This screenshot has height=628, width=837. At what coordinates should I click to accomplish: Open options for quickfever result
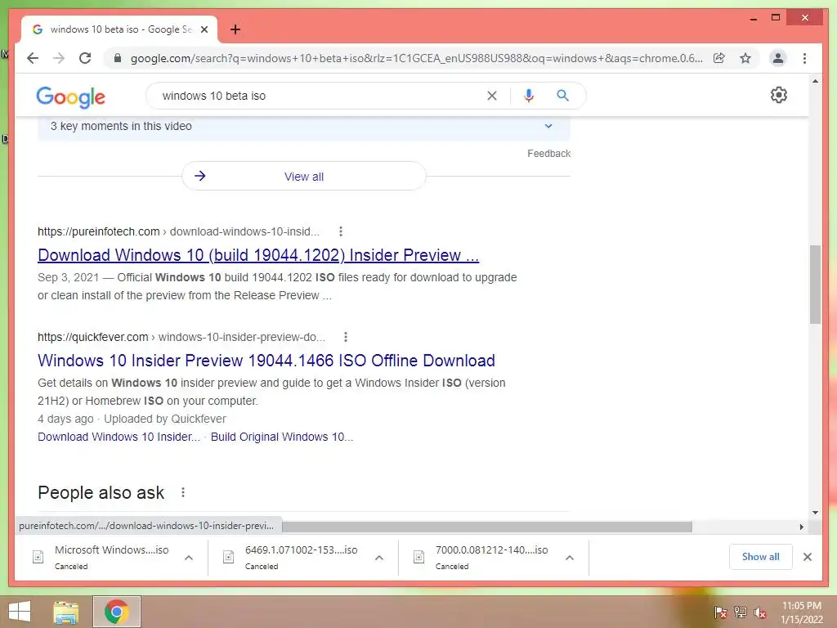(346, 337)
